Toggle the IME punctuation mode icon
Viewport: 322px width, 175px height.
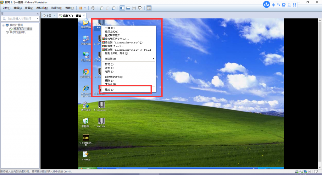click(x=279, y=5)
